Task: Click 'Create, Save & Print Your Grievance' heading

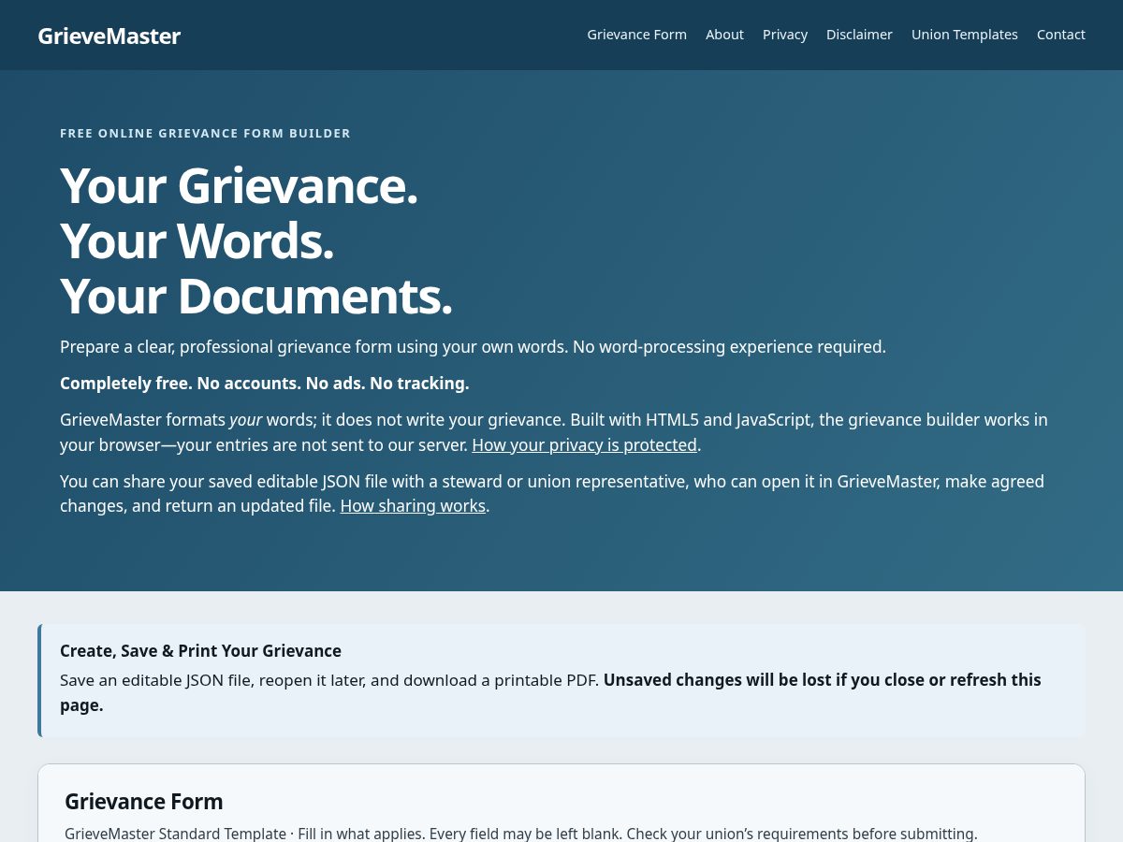Action: 200,651
